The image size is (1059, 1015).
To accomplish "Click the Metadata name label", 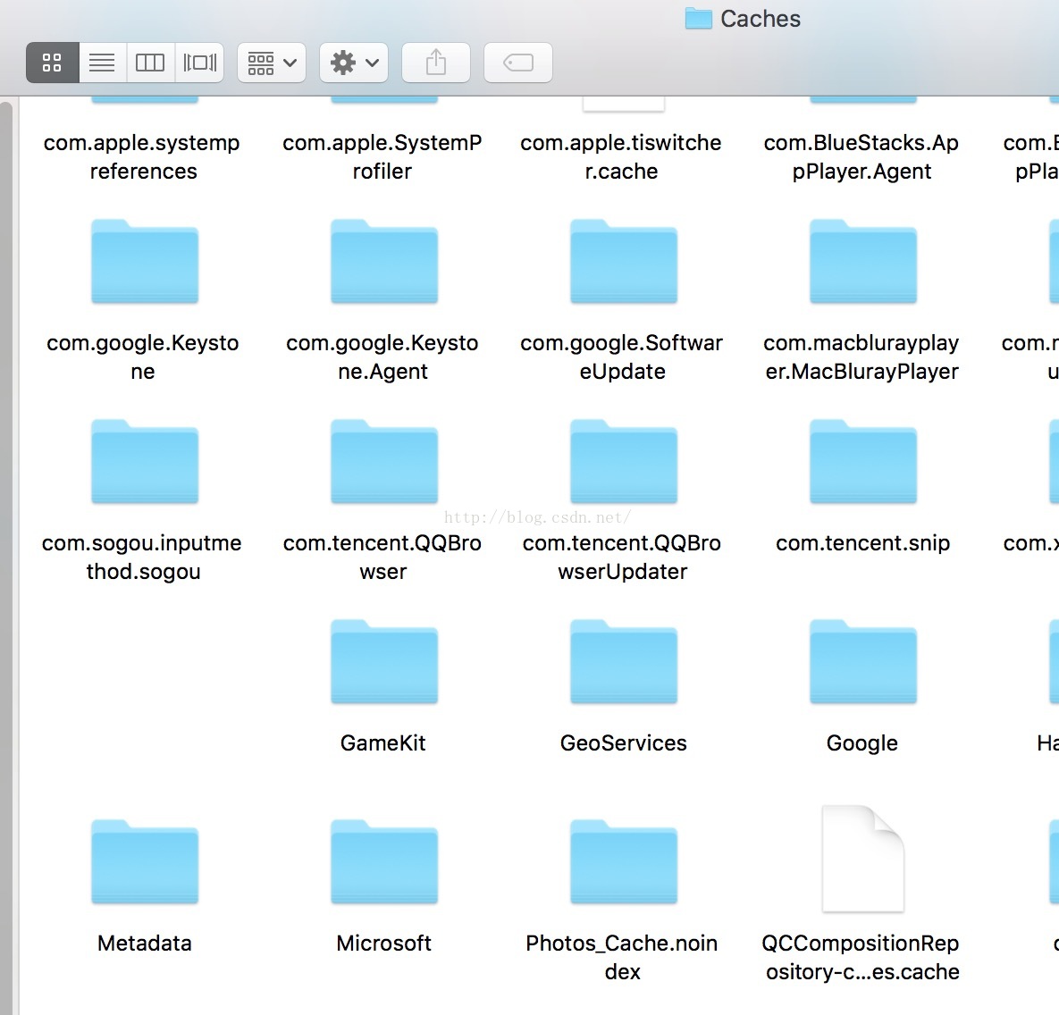I will click(145, 943).
